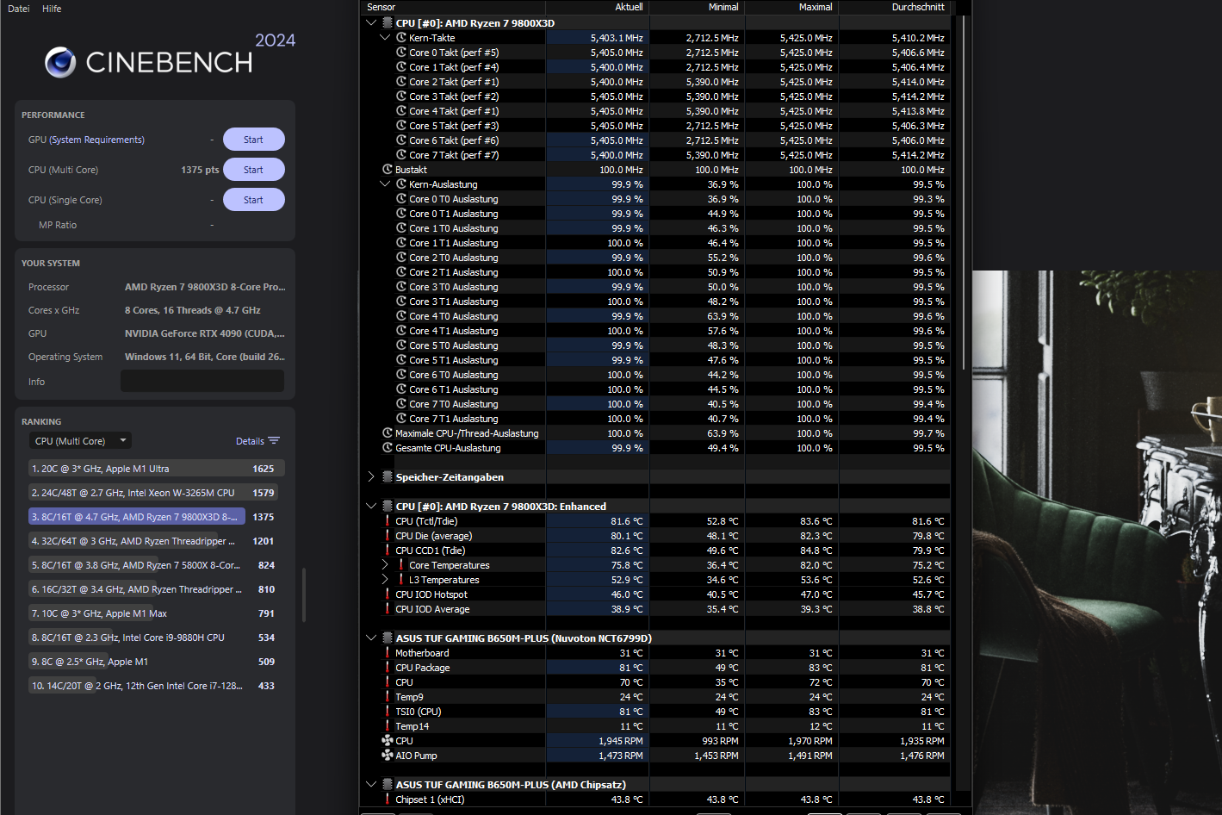Select the Temp14 sensor row
Viewport: 1222px width, 815px height.
click(x=665, y=726)
